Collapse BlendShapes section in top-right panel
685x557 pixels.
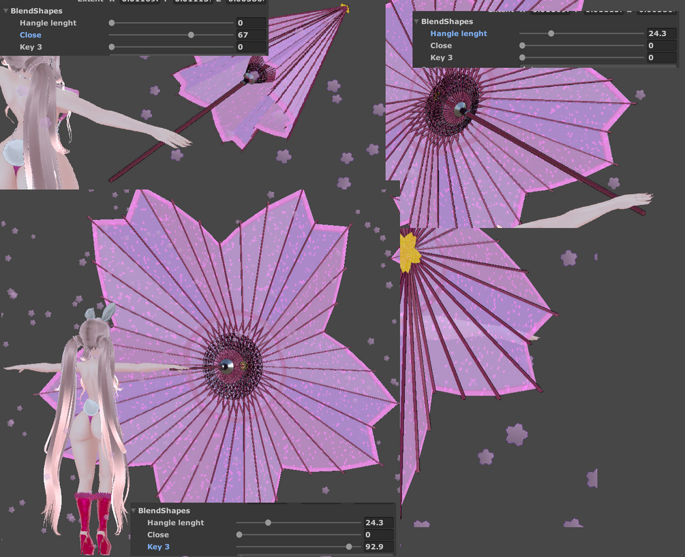[x=416, y=21]
